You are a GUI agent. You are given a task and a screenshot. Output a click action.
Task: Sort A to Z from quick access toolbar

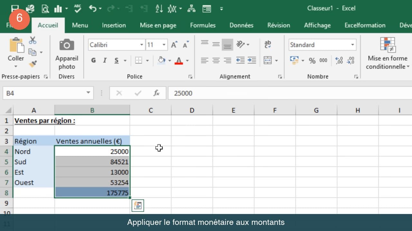(x=159, y=9)
